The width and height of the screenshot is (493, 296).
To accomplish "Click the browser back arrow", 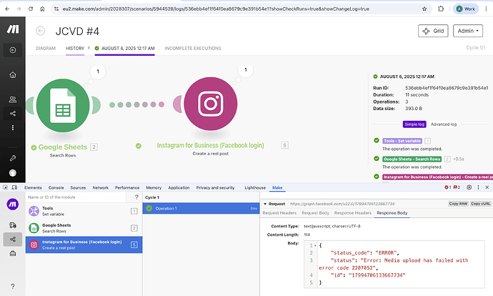I will [x=7, y=9].
